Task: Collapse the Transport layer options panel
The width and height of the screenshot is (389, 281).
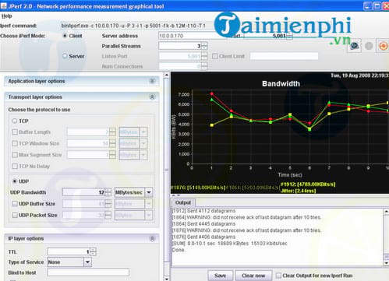Action: [152, 97]
